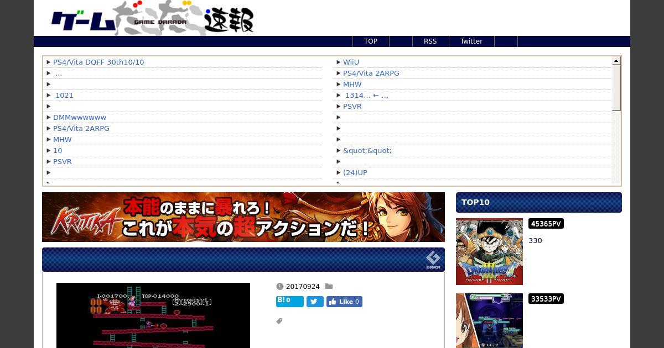The height and width of the screenshot is (348, 664).
Task: Open the "1021" headline link
Action: pyautogui.click(x=64, y=96)
